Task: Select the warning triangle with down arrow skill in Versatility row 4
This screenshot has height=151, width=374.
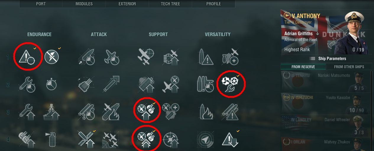Action: [230, 139]
